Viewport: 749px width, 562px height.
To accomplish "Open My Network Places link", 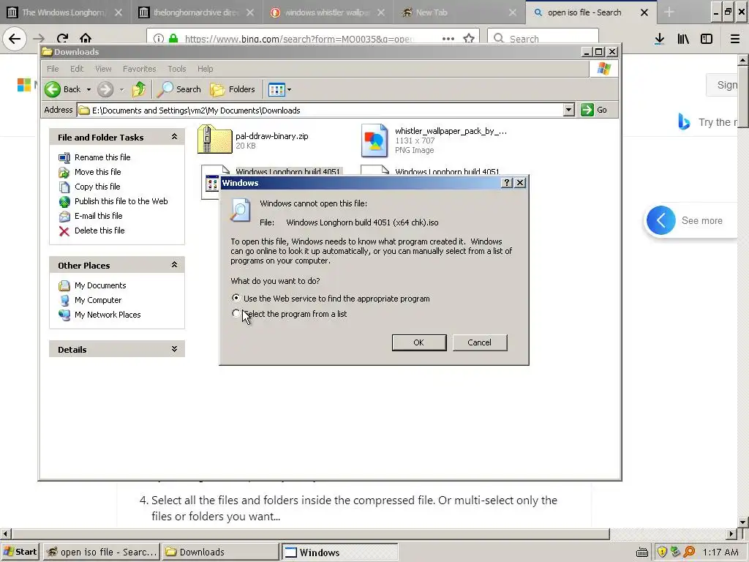I will point(107,315).
